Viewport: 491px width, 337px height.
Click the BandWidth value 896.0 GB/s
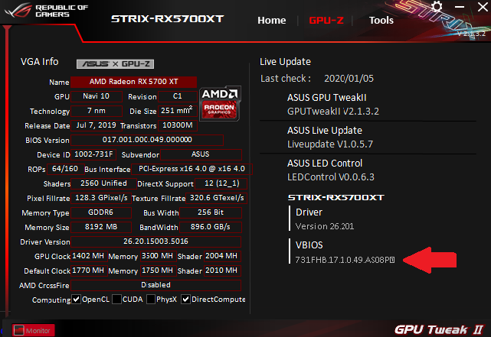211,227
